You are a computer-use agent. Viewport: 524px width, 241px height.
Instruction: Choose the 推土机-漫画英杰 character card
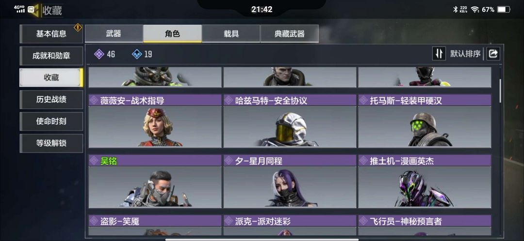[x=425, y=181]
